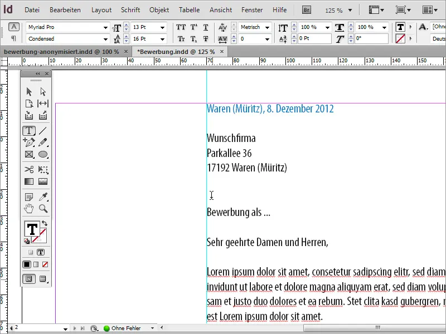Click the skew angle 0° field
This screenshot has width=446, height=334.
point(371,38)
